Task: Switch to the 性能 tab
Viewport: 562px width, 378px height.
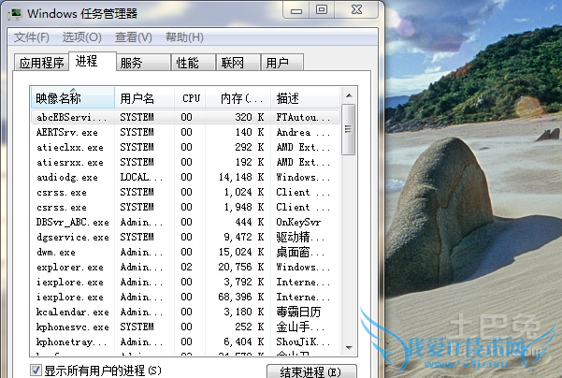Action: [x=194, y=63]
